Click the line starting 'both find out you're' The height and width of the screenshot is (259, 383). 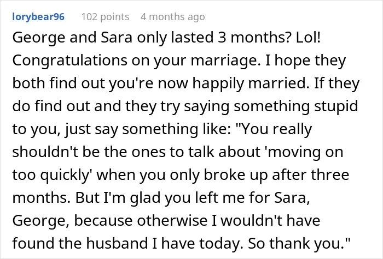(x=186, y=83)
